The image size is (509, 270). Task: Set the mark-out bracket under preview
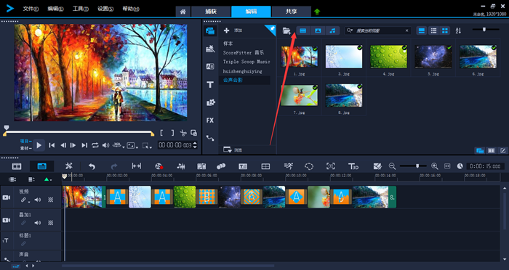[x=172, y=133]
